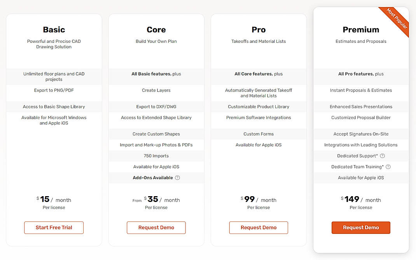Click the Create Layers feature row
The width and height of the screenshot is (416, 260).
point(156,90)
